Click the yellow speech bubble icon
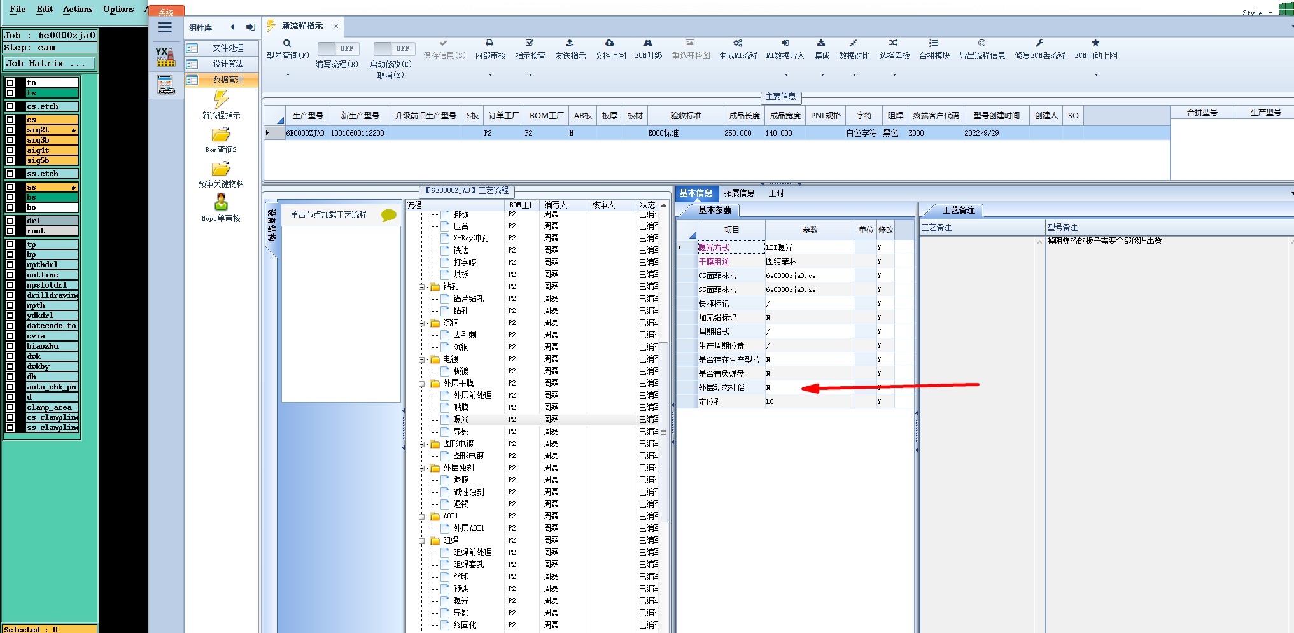Screen dimensions: 1294x633 tap(388, 216)
